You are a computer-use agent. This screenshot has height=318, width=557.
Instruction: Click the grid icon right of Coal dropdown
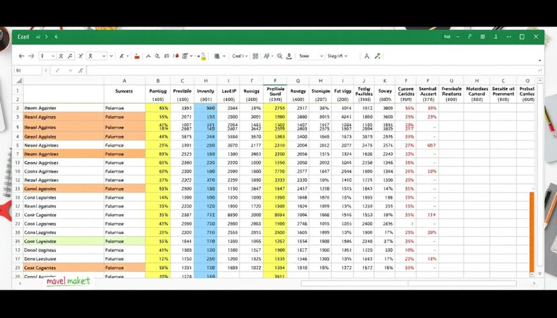(256, 56)
